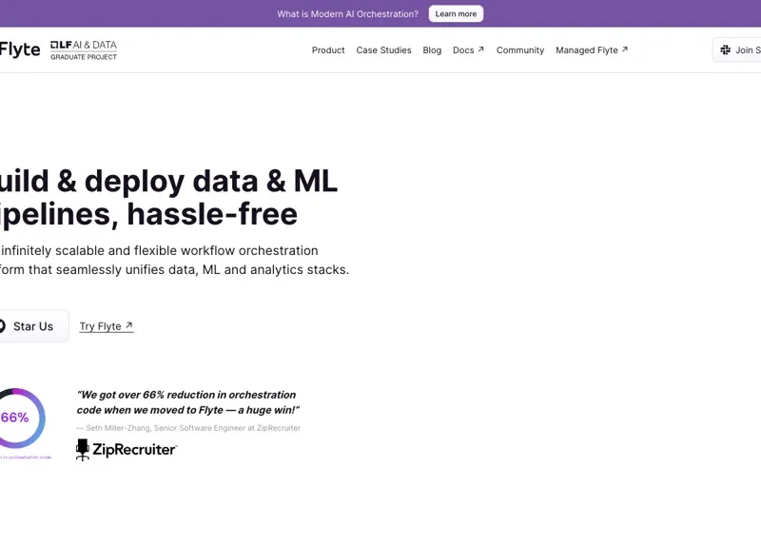
Task: Open the Product menu item
Action: click(328, 50)
